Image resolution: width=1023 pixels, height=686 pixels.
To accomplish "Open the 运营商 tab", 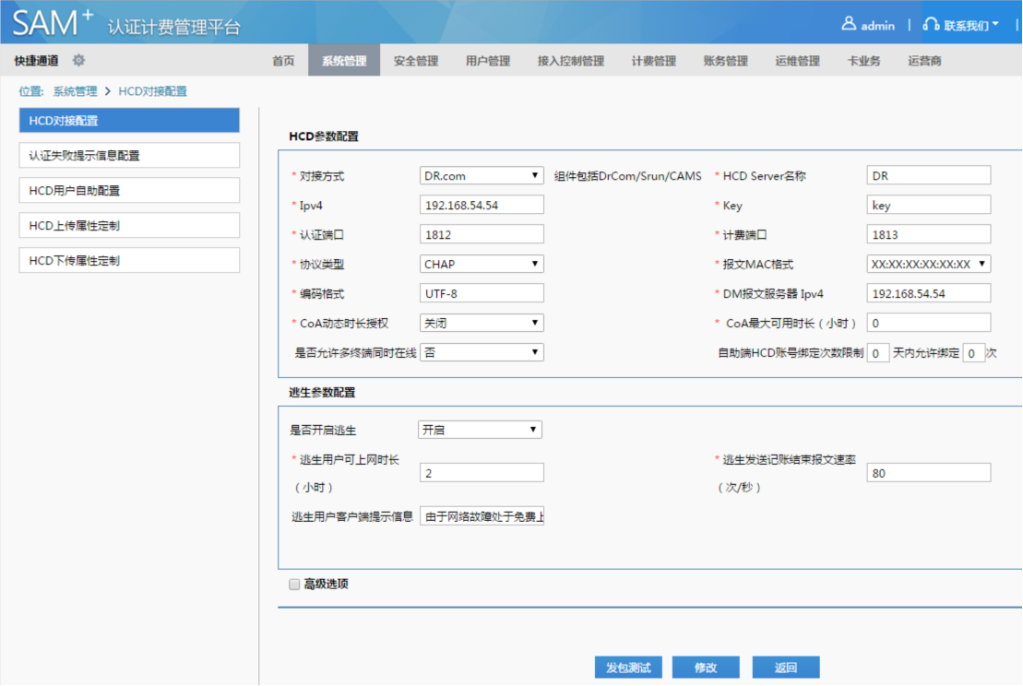I will (924, 61).
